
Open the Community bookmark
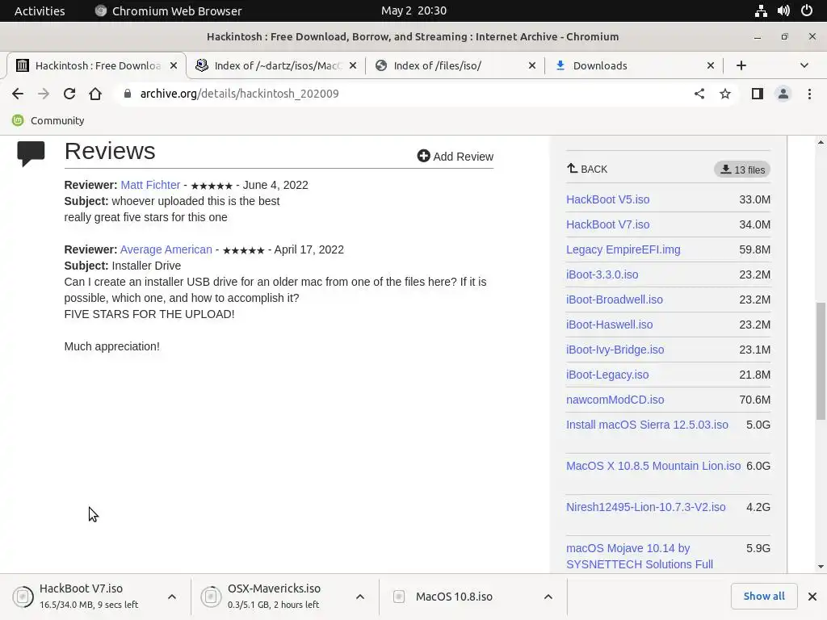[48, 121]
